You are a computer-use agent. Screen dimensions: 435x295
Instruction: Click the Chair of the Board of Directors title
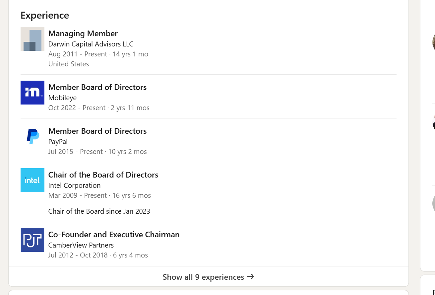[103, 175]
